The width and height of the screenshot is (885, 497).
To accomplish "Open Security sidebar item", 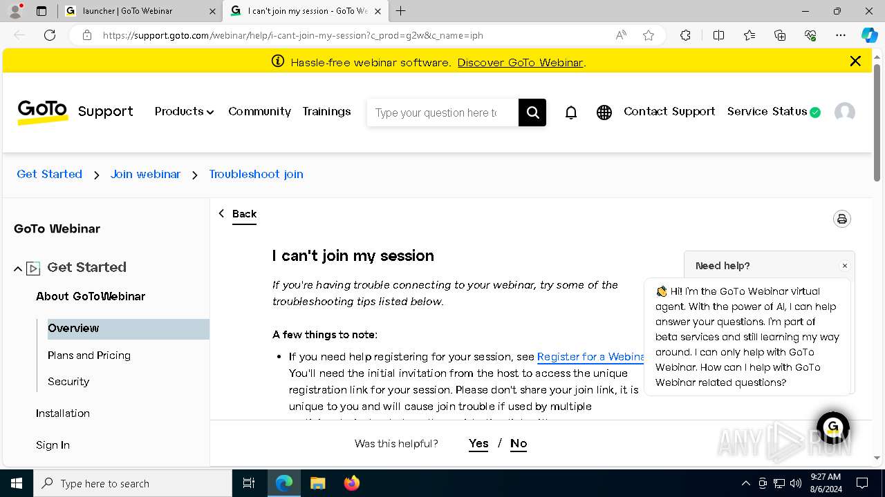I will point(68,382).
